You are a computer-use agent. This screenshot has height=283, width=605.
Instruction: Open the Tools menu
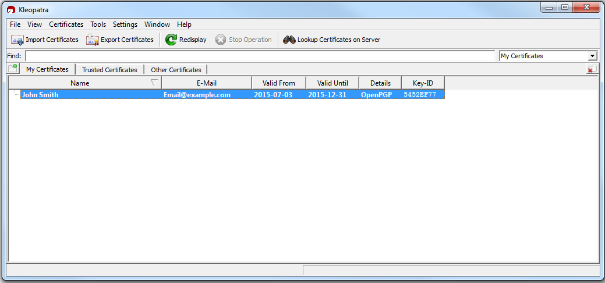[98, 24]
